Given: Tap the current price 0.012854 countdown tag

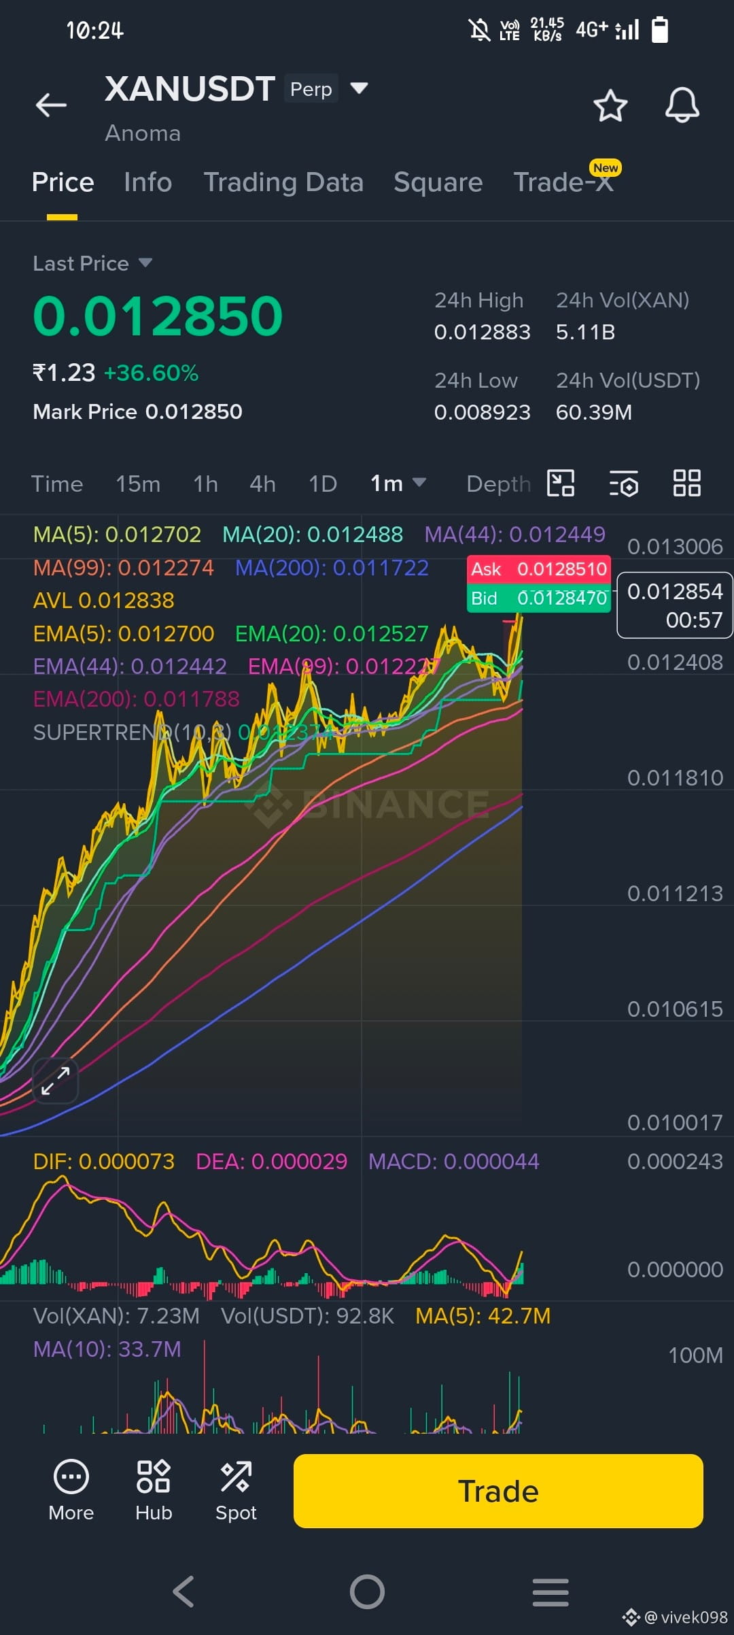Looking at the screenshot, I should 674,605.
